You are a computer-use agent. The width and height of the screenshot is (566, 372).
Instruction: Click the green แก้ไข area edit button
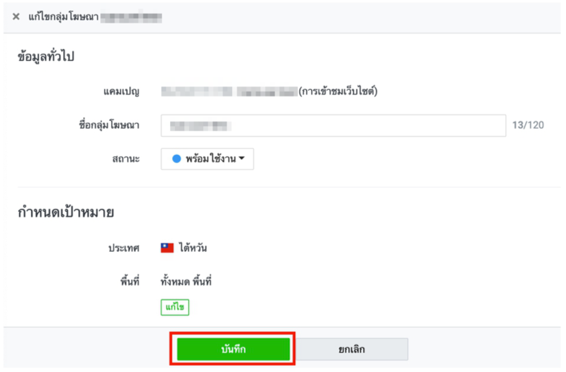tap(175, 308)
